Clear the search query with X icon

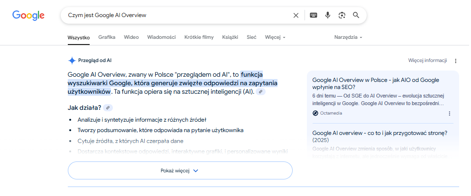point(296,15)
